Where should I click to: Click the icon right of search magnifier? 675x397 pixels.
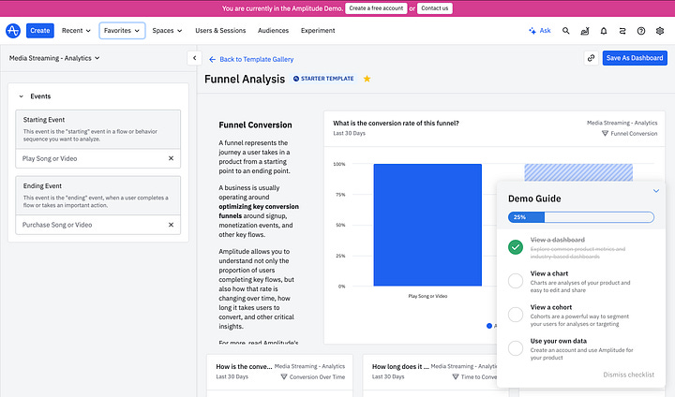click(585, 31)
